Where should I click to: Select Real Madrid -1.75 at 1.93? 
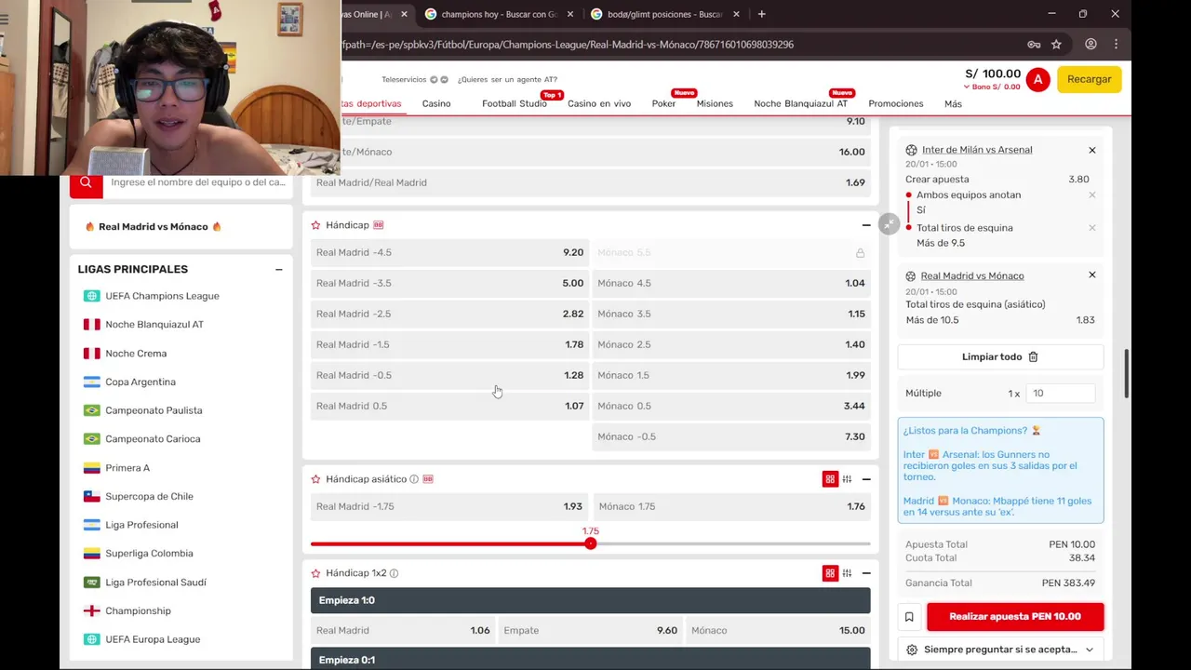coord(449,507)
